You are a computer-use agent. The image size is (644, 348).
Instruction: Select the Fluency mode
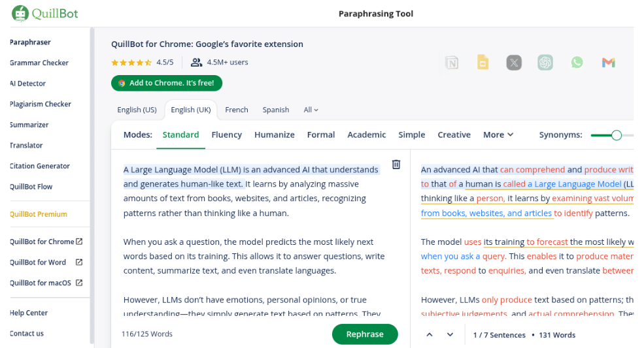(227, 134)
